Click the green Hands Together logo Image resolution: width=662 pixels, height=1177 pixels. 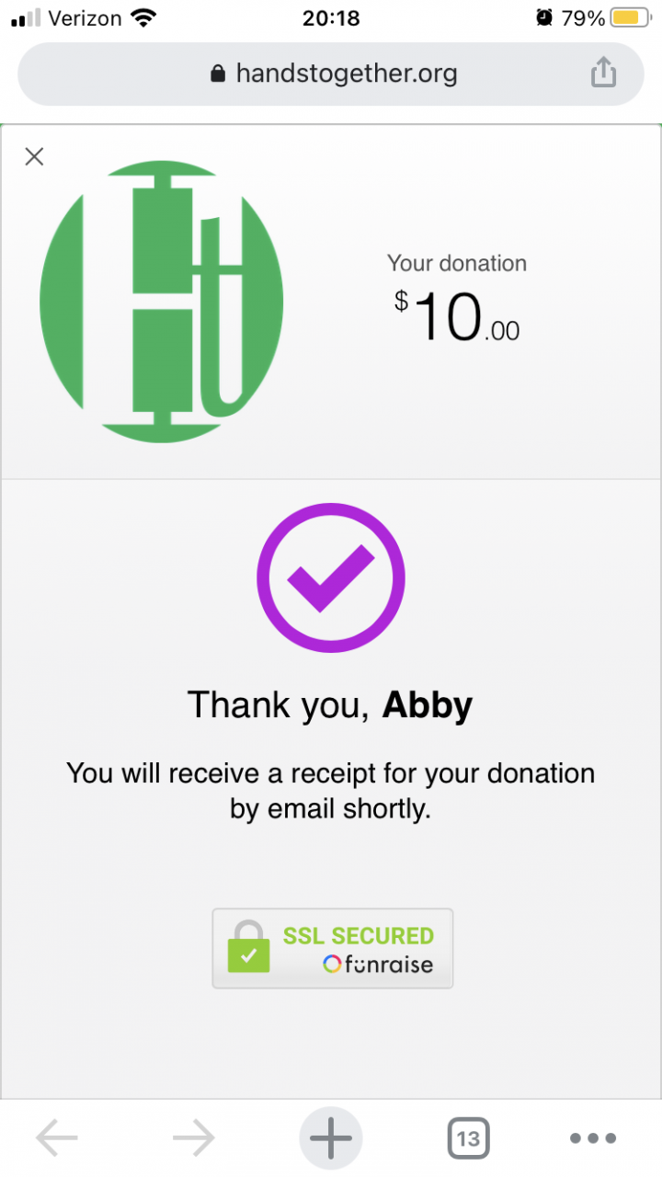coord(162,302)
